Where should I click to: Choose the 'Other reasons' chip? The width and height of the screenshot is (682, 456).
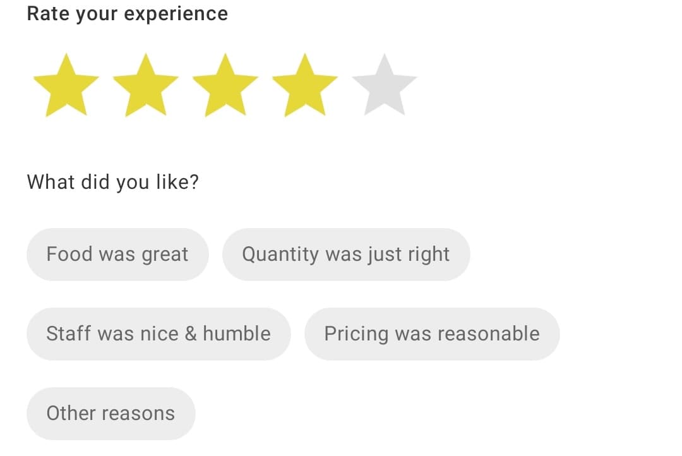click(111, 413)
